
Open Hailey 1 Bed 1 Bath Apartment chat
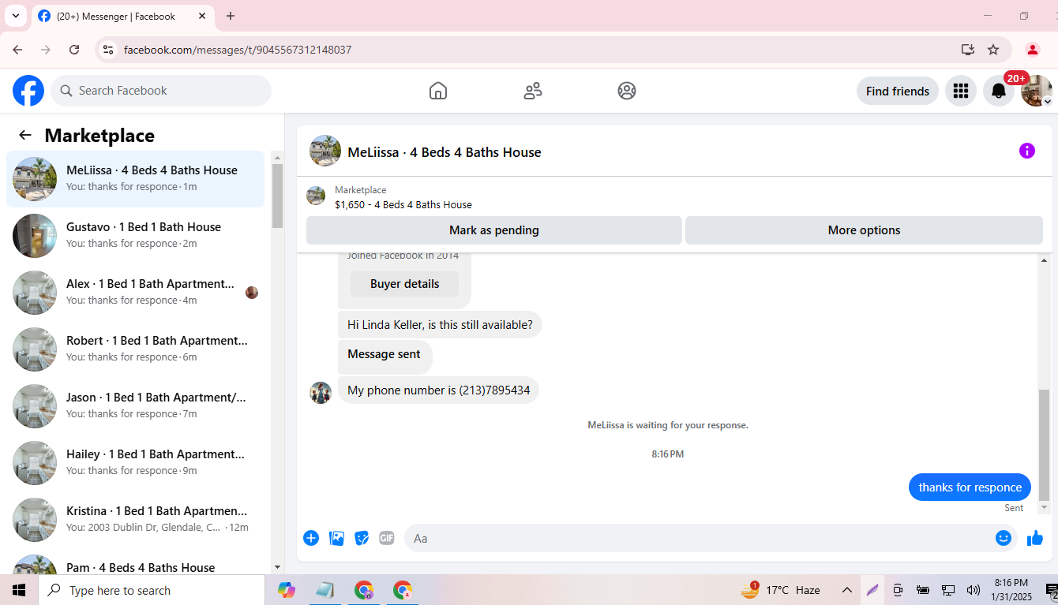[x=135, y=463]
